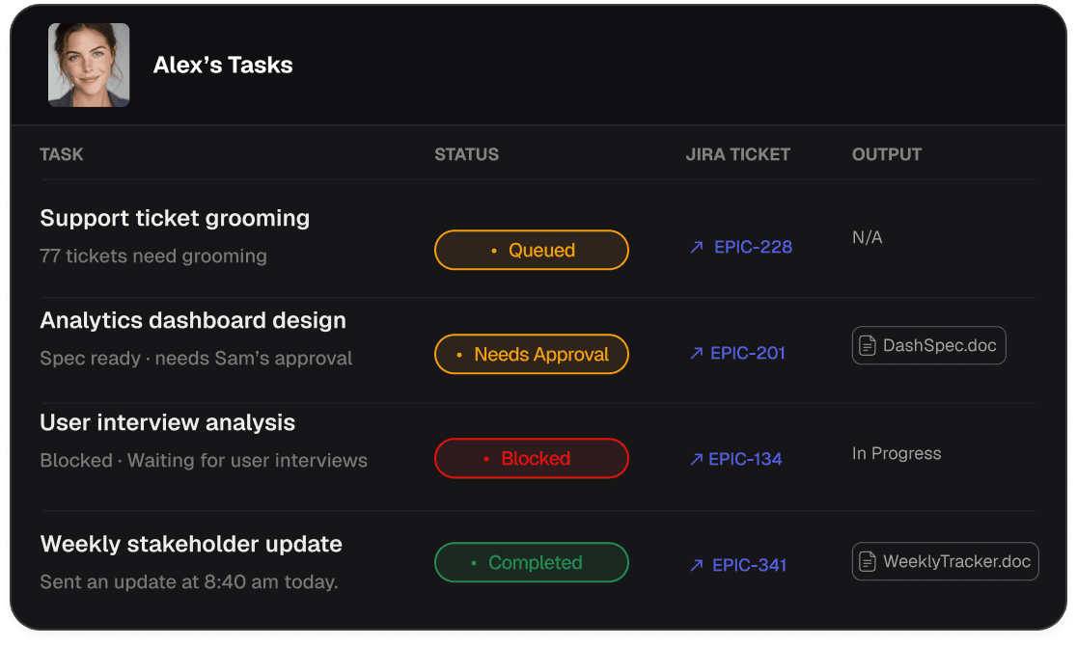Open Alex's profile photo
The height and width of the screenshot is (646, 1077).
tap(89, 65)
